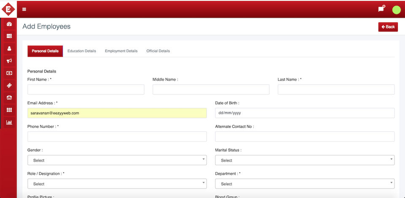
Task: Open the green user avatar menu
Action: click(397, 10)
